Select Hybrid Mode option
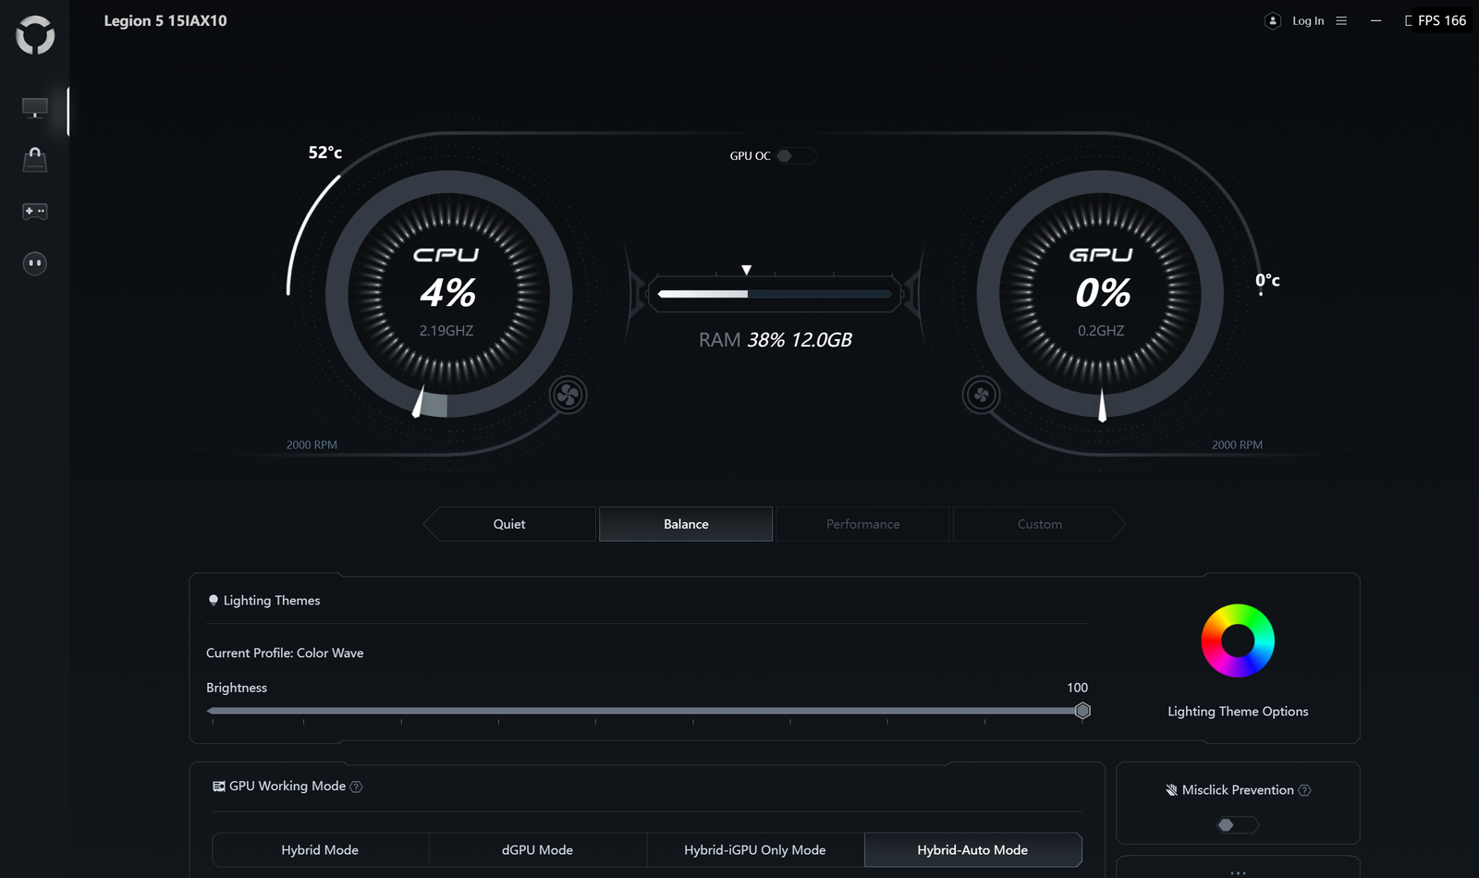 pyautogui.click(x=320, y=850)
